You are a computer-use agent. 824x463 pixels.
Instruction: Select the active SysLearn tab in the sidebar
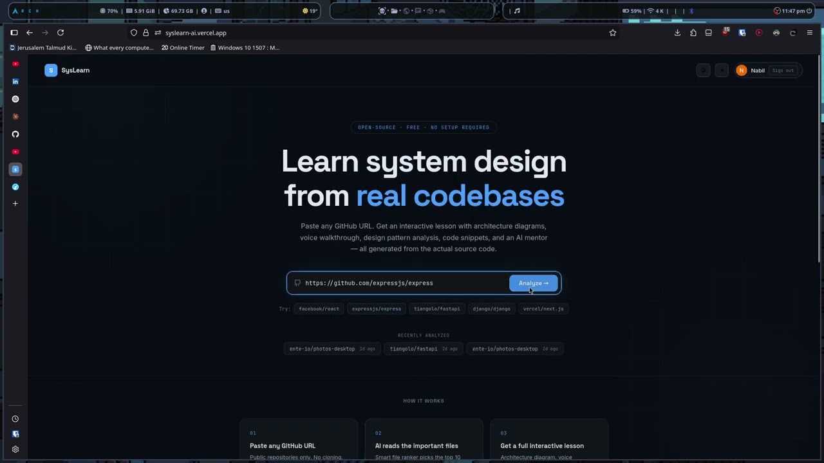[15, 169]
